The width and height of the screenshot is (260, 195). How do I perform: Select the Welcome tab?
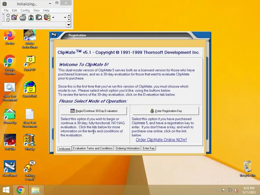pos(64,148)
